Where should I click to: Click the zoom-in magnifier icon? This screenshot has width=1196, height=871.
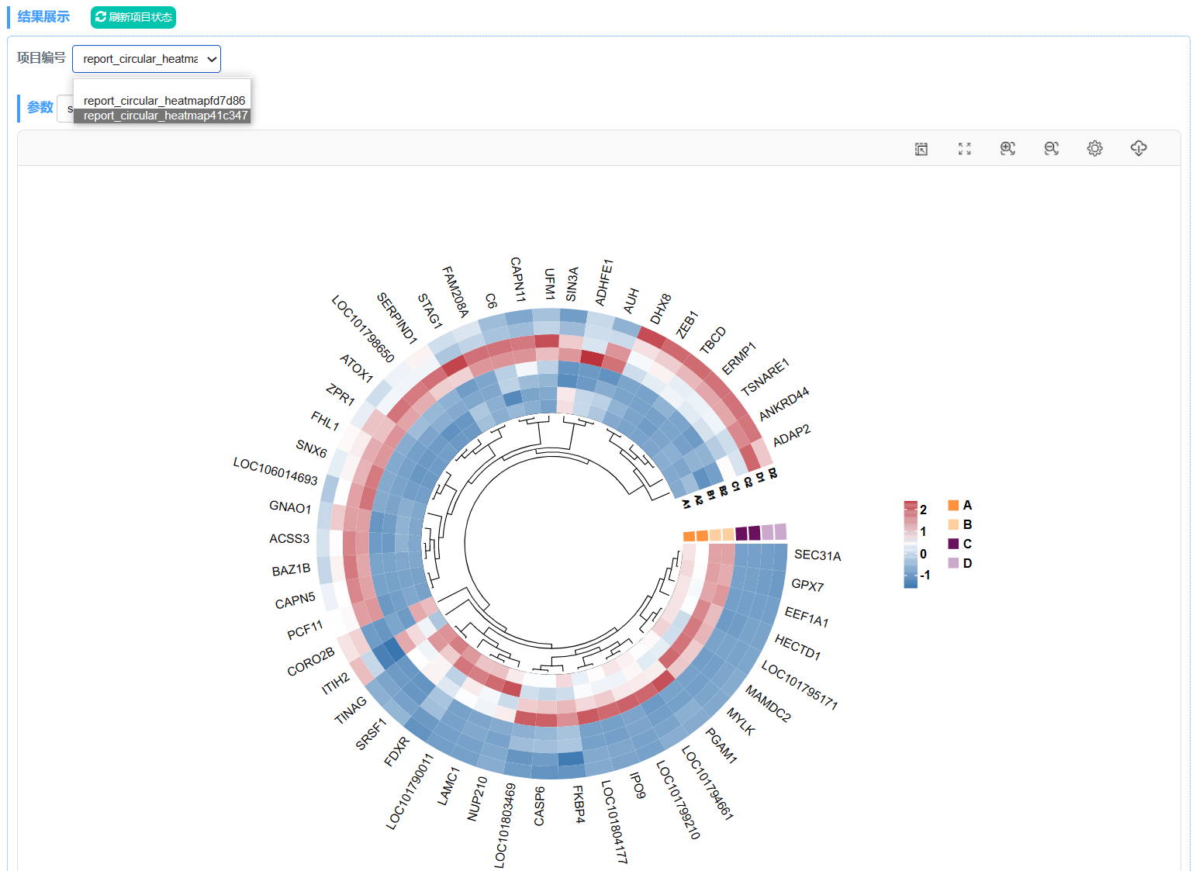click(1008, 148)
